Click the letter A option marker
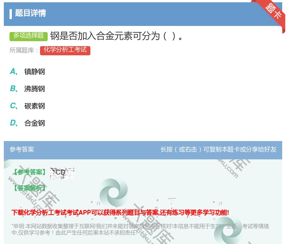 [14, 72]
